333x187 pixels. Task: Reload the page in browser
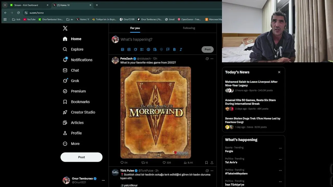(18, 13)
